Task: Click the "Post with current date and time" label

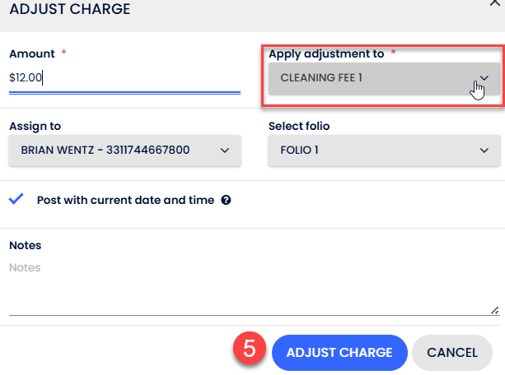Action: click(125, 200)
